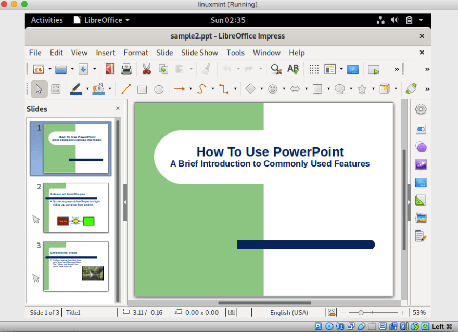Expand the Connector dropdown arrow
The width and height of the screenshot is (458, 332).
(x=235, y=89)
